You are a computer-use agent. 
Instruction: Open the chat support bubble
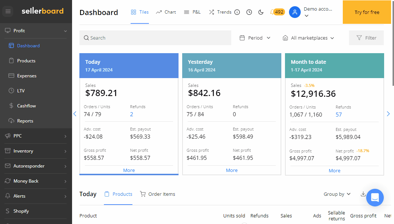[x=375, y=198]
